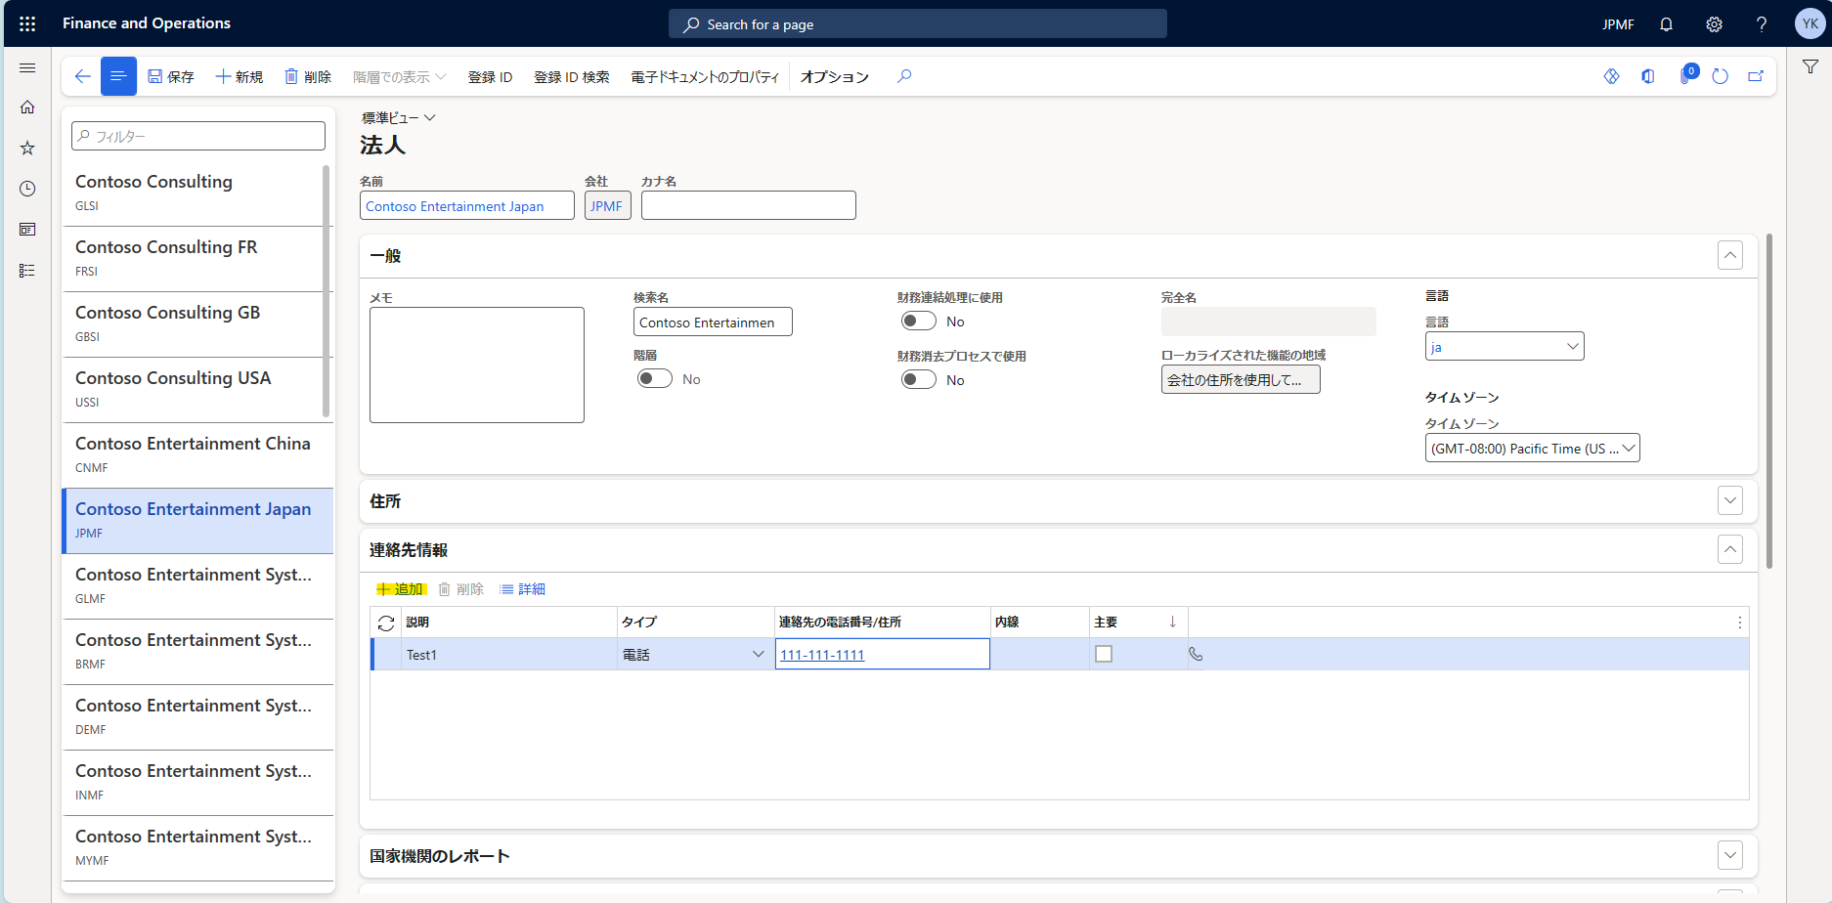This screenshot has height=903, width=1832.
Task: Open 標準ビュー view selector
Action: click(x=399, y=117)
